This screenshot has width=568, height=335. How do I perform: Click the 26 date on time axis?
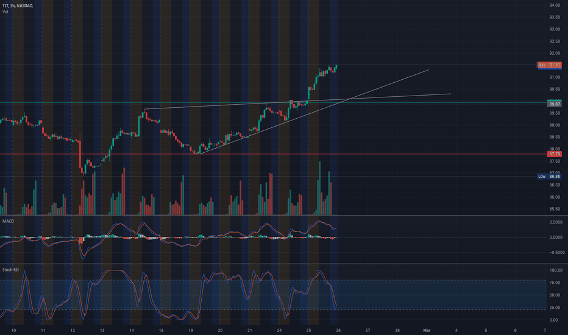[338, 330]
